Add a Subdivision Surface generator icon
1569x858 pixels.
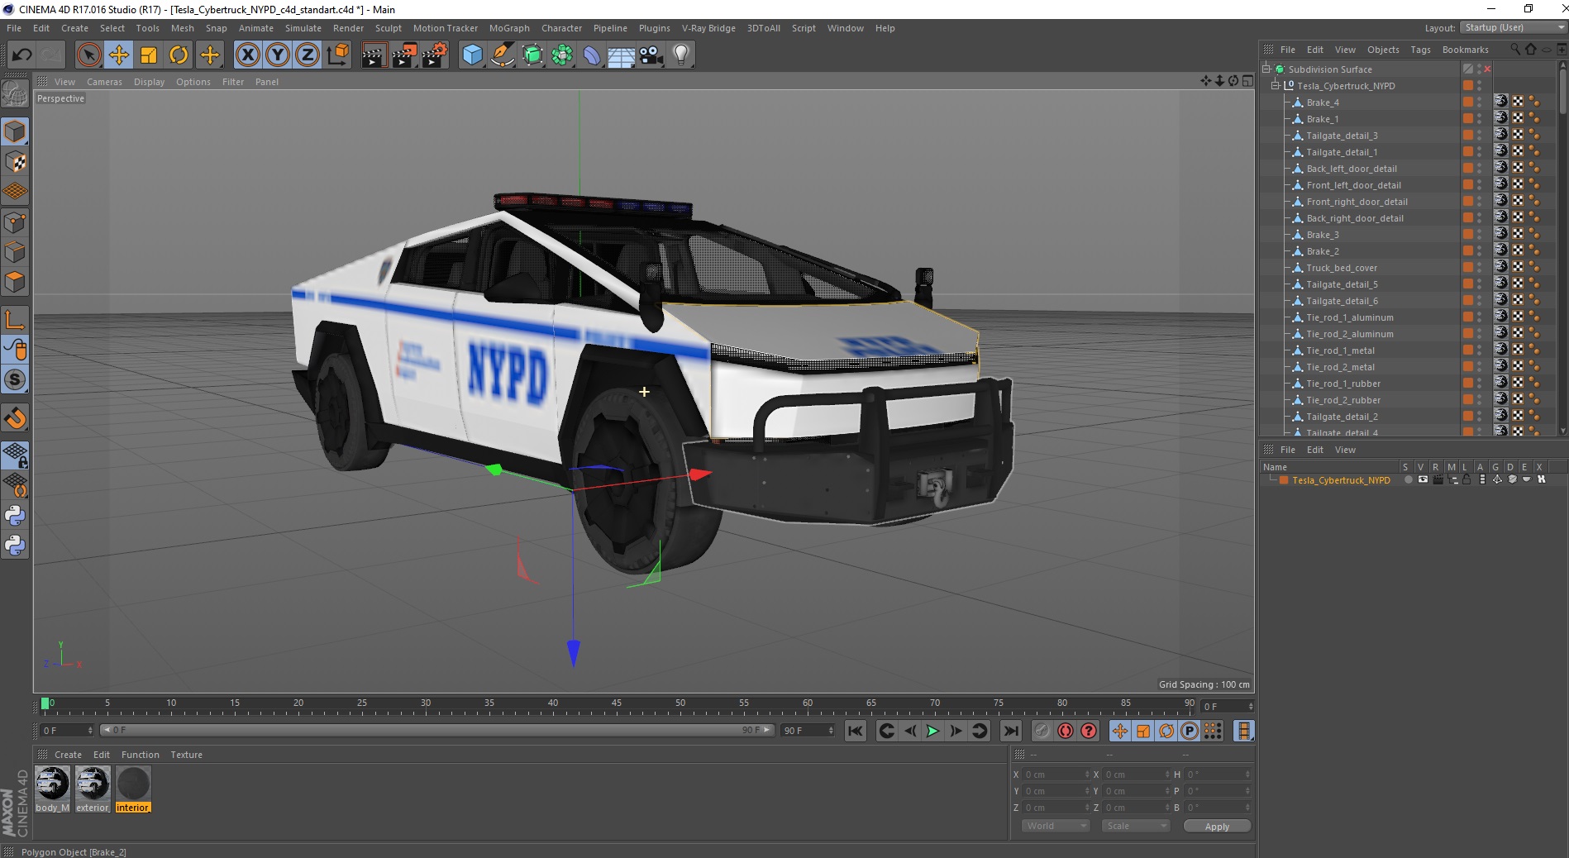tap(533, 55)
